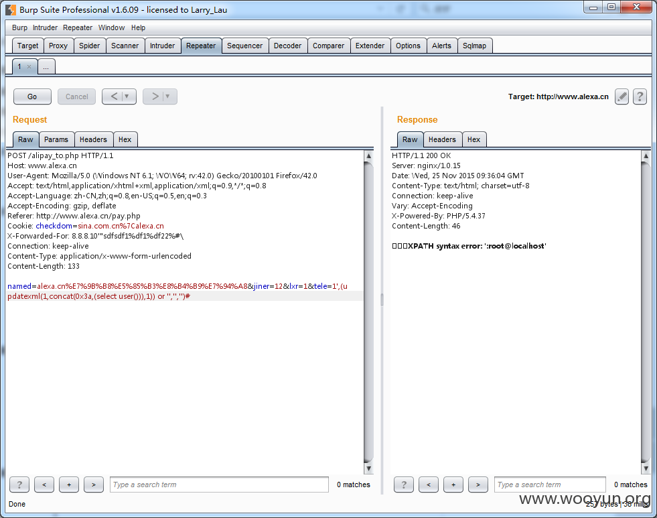Click the Cookie checkdom header line
The height and width of the screenshot is (518, 657).
coord(86,226)
